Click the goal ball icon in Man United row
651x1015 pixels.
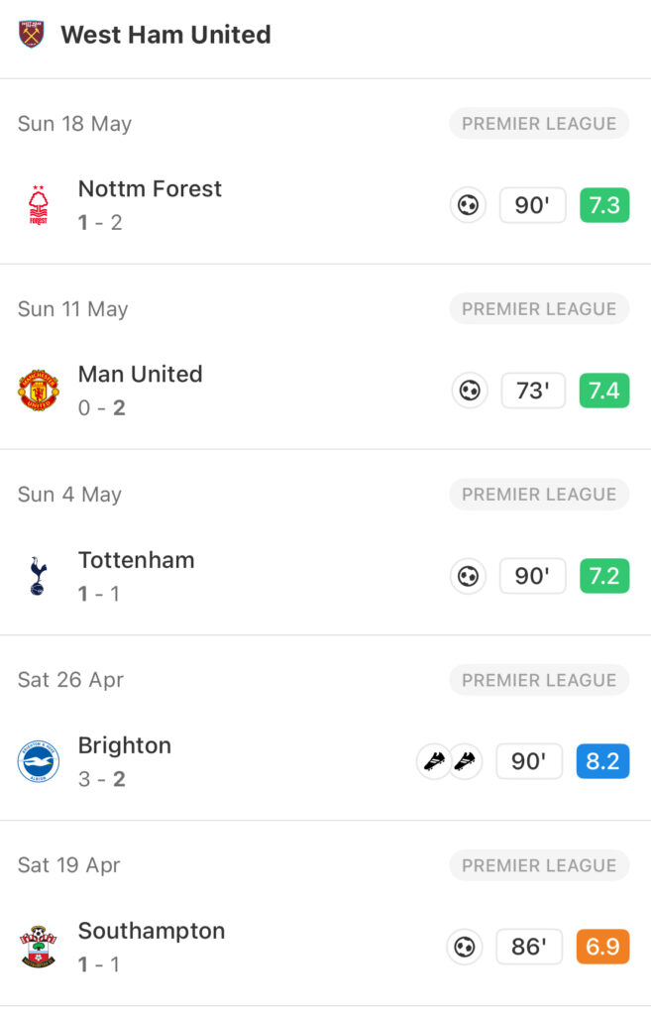(x=470, y=391)
